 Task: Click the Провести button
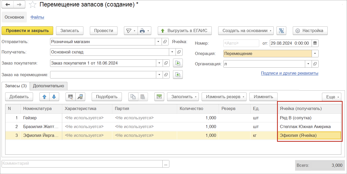coord(104,30)
